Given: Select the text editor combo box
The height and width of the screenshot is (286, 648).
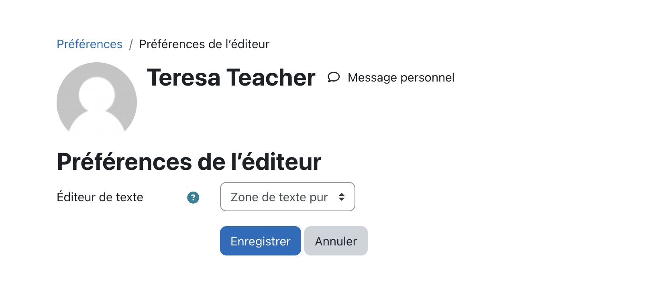Looking at the screenshot, I should 287,197.
